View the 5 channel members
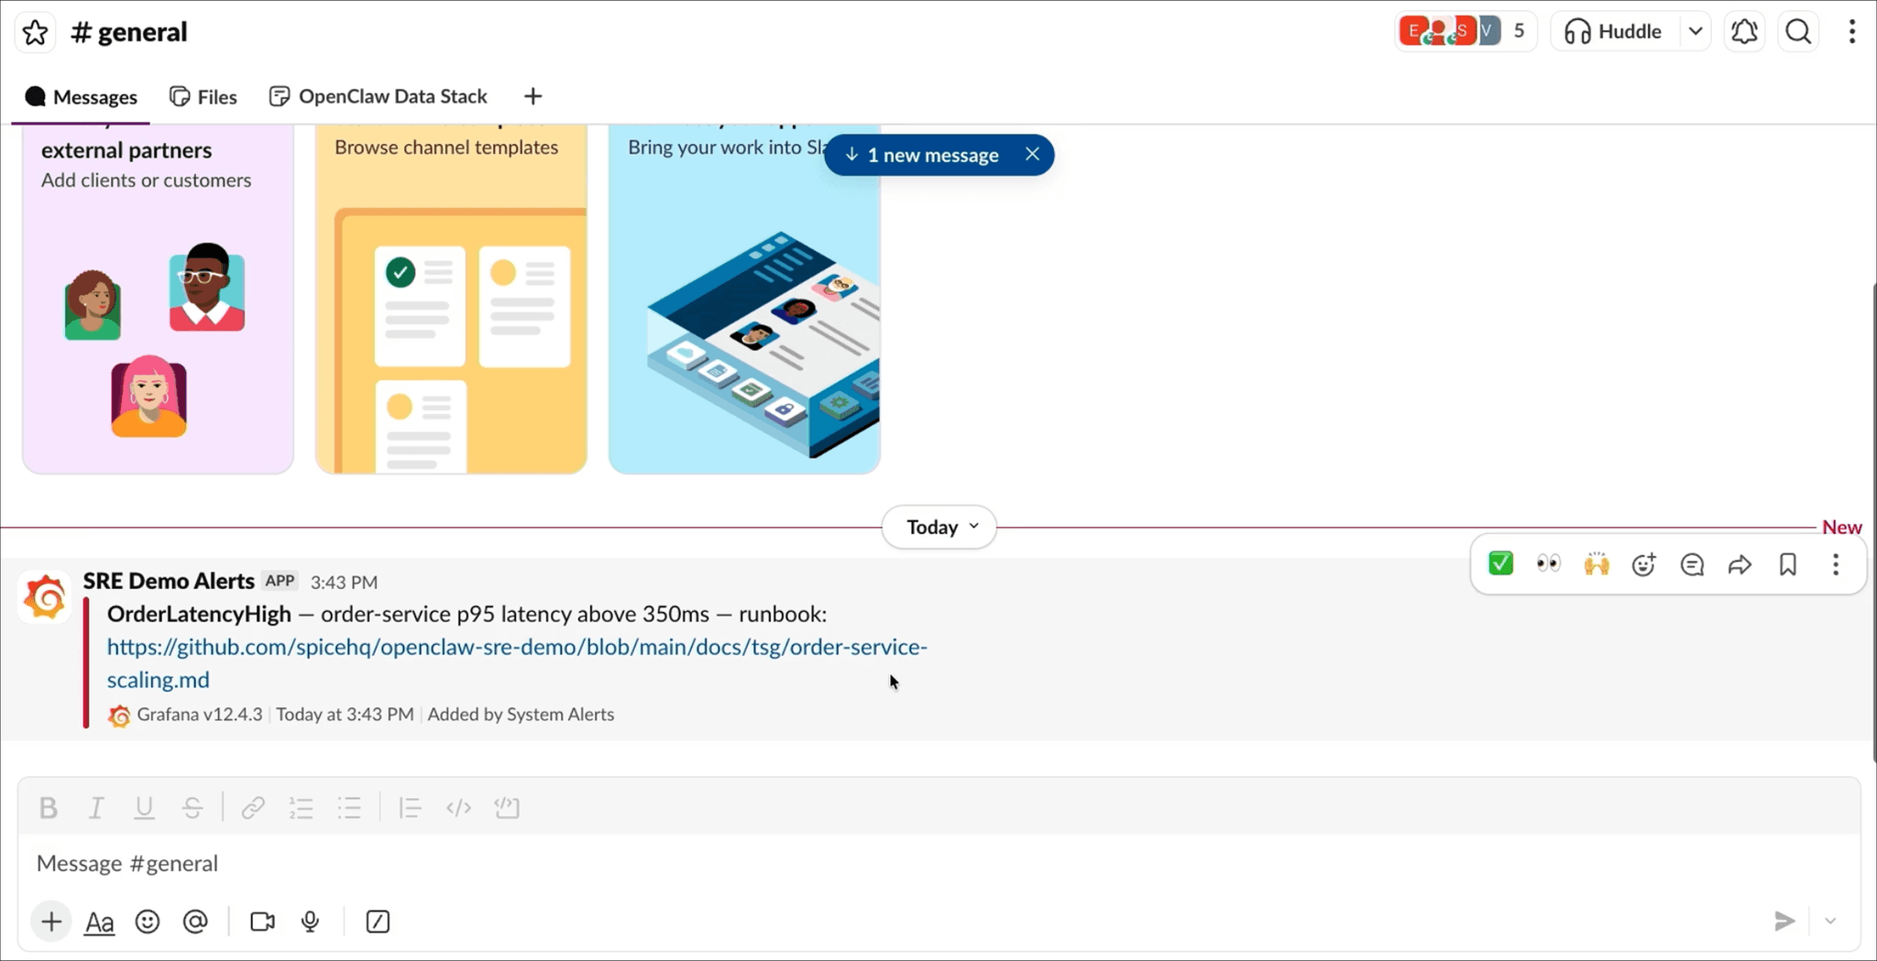The height and width of the screenshot is (961, 1877). (x=1465, y=32)
